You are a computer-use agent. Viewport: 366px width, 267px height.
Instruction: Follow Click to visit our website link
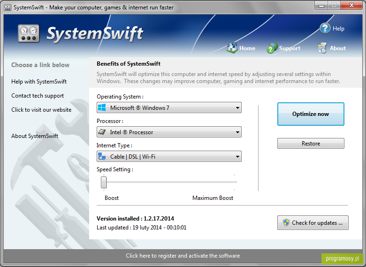41,110
